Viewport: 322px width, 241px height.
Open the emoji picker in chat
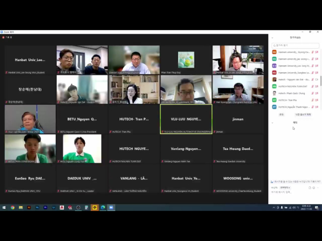313,187
